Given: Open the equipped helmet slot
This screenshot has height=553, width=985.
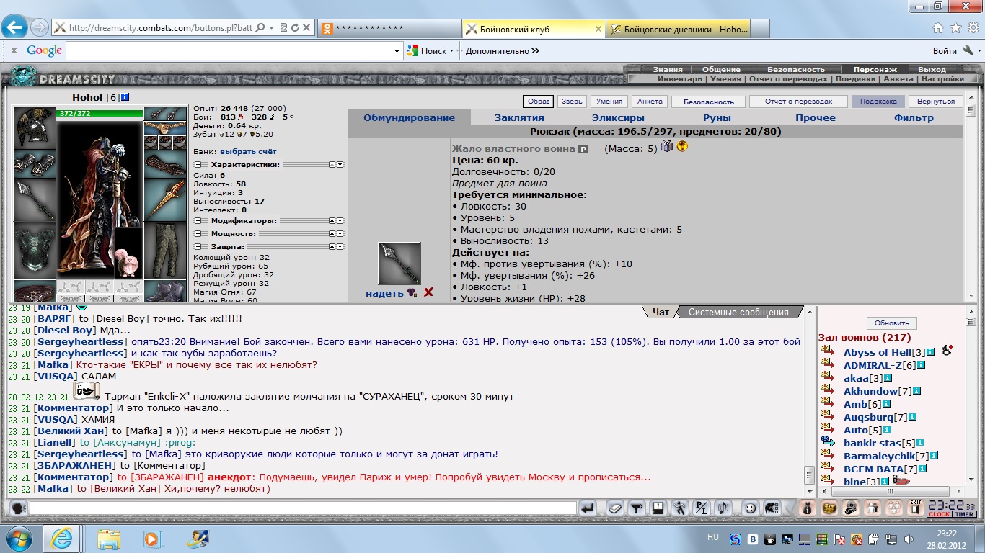Looking at the screenshot, I should (x=35, y=128).
